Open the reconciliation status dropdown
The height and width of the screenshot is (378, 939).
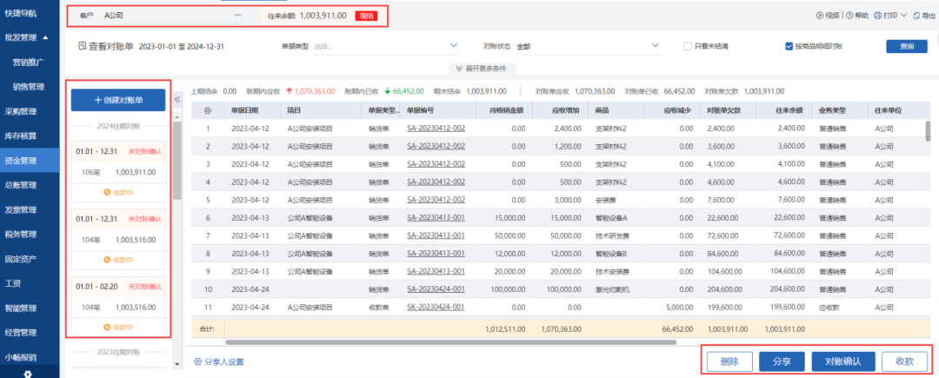pyautogui.click(x=656, y=45)
